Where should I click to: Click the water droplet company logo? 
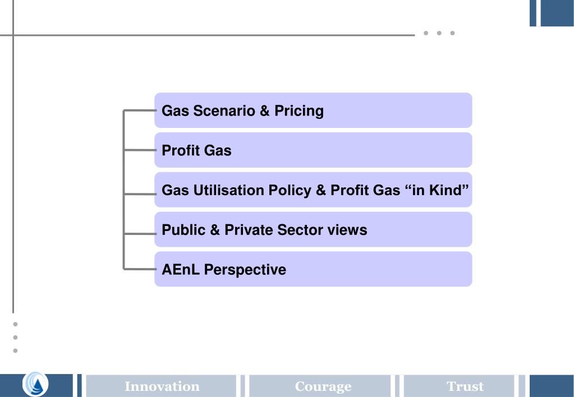coord(35,384)
